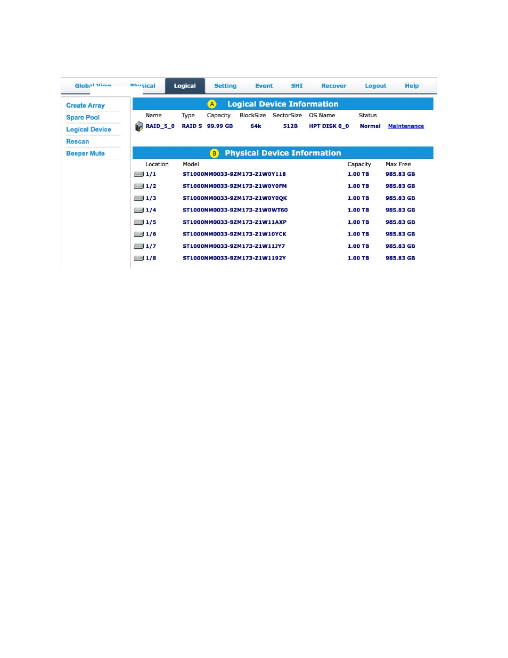Viewport: 508px width, 658px height.
Task: Click the 64k block size value
Action: point(256,126)
